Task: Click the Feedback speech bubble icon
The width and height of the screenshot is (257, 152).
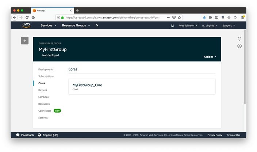Action: (18, 135)
